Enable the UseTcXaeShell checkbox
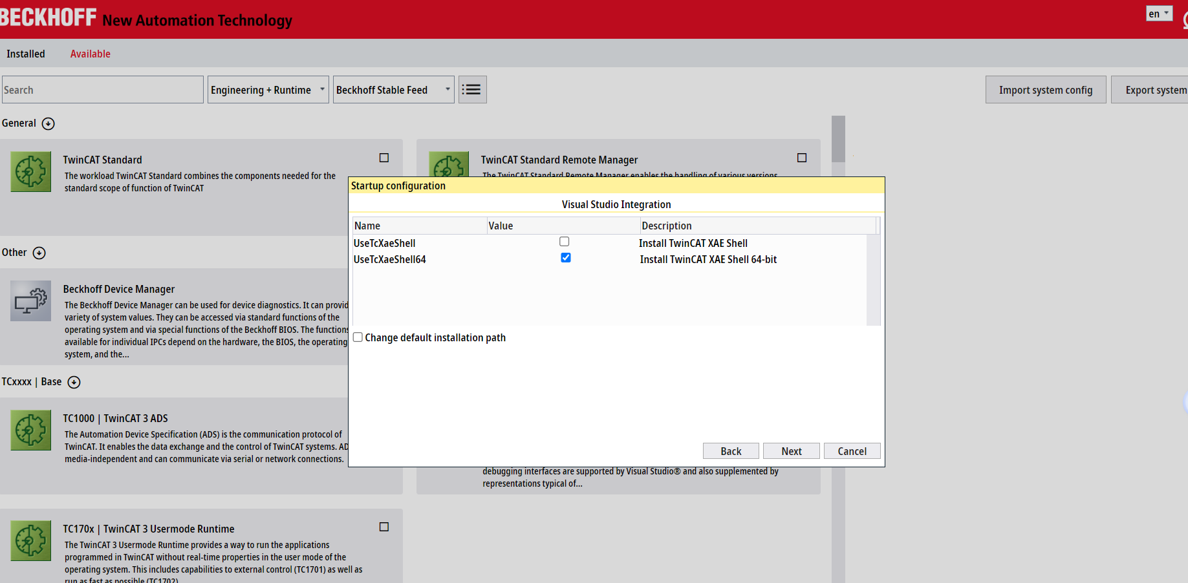This screenshot has width=1188, height=583. pyautogui.click(x=565, y=242)
